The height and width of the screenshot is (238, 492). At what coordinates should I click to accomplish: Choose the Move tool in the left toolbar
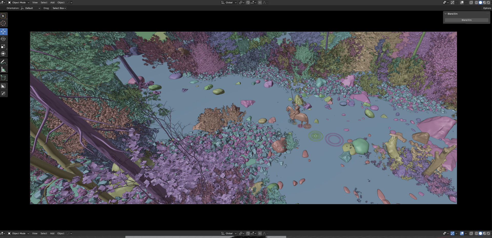3,32
